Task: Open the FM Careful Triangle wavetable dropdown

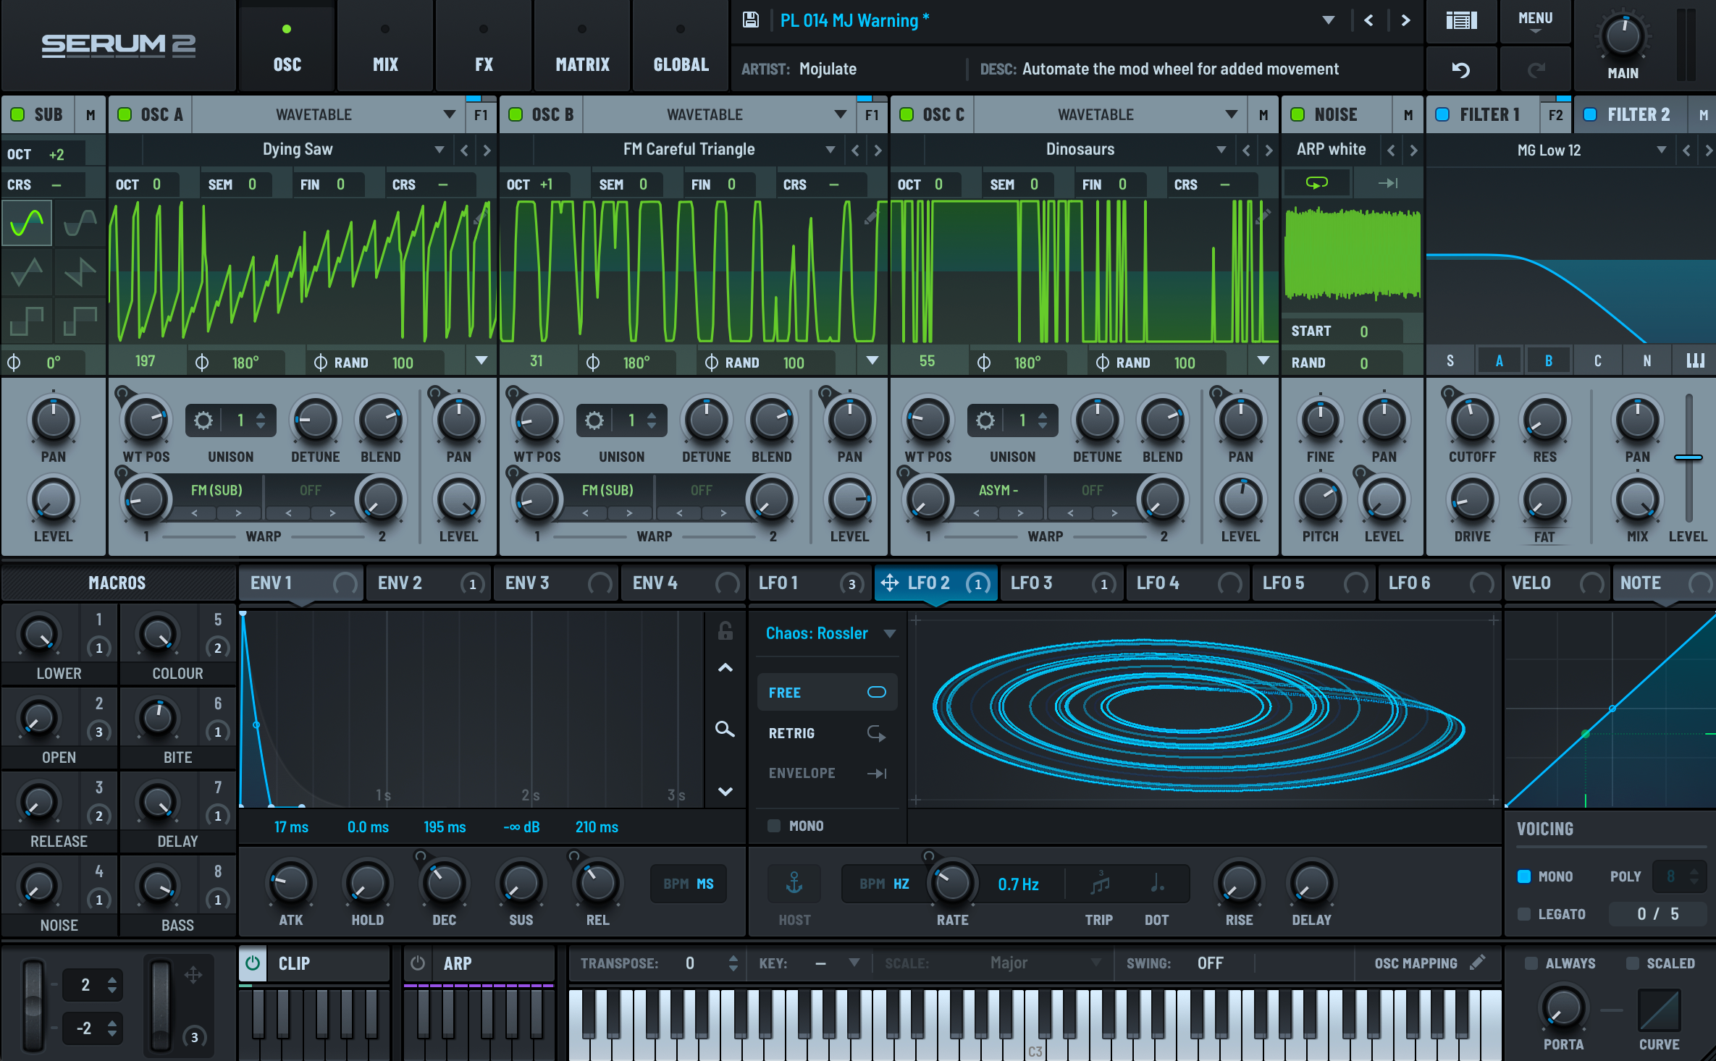Action: 830,150
